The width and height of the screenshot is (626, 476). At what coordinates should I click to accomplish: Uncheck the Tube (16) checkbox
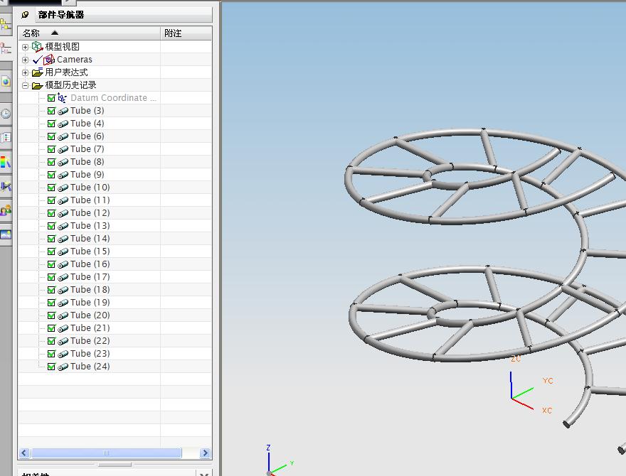[51, 264]
